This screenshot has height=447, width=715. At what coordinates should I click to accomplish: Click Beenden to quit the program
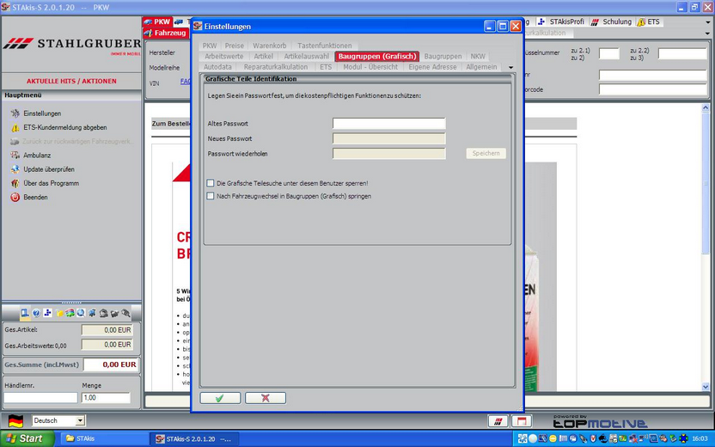coord(35,197)
